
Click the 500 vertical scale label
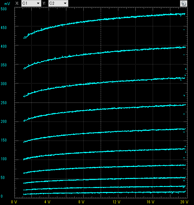click(4, 9)
